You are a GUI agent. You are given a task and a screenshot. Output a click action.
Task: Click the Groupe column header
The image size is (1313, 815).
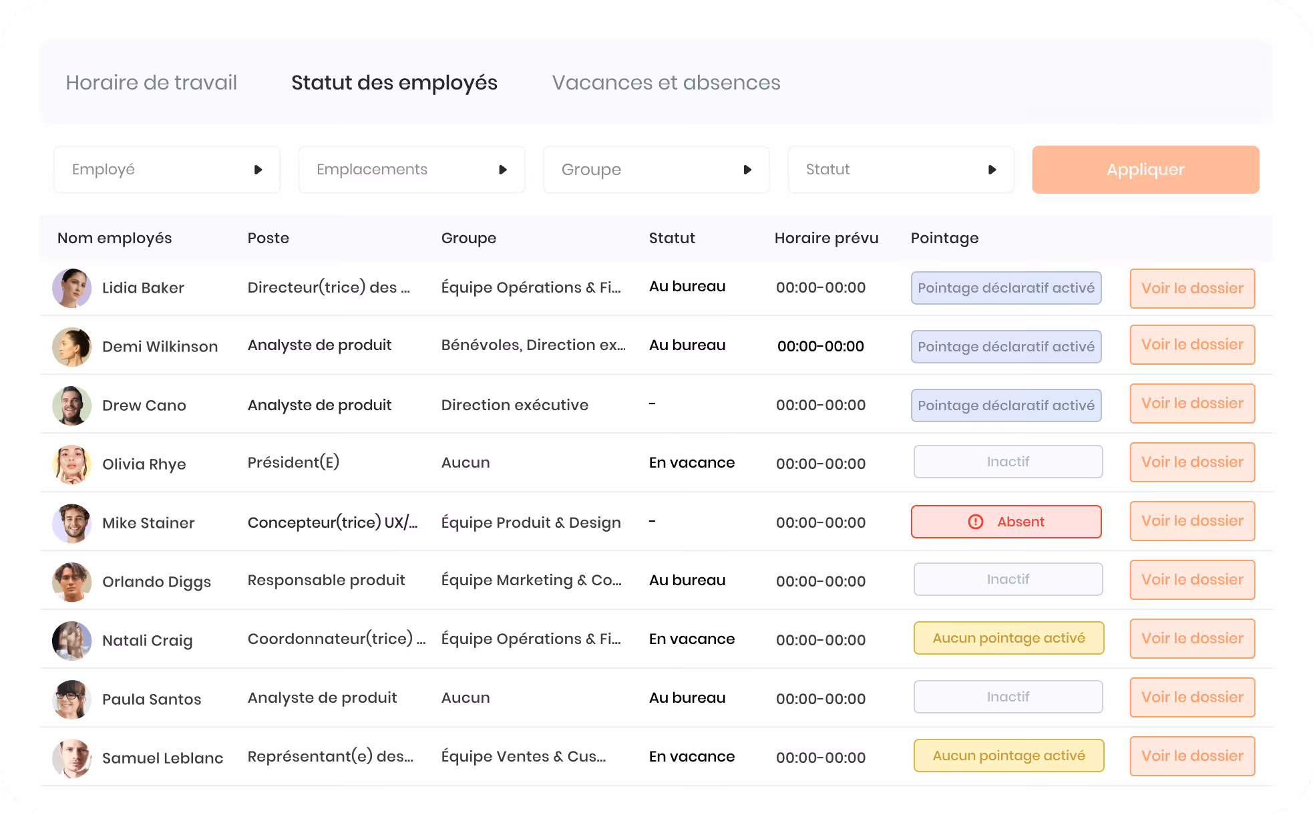coord(469,238)
